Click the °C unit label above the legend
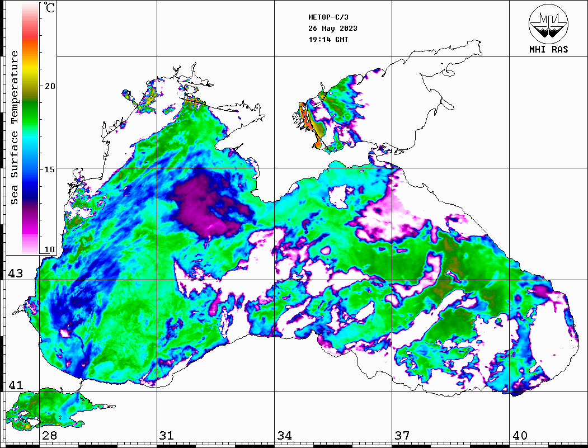Image resolution: width=588 pixels, height=448 pixels. pyautogui.click(x=49, y=7)
